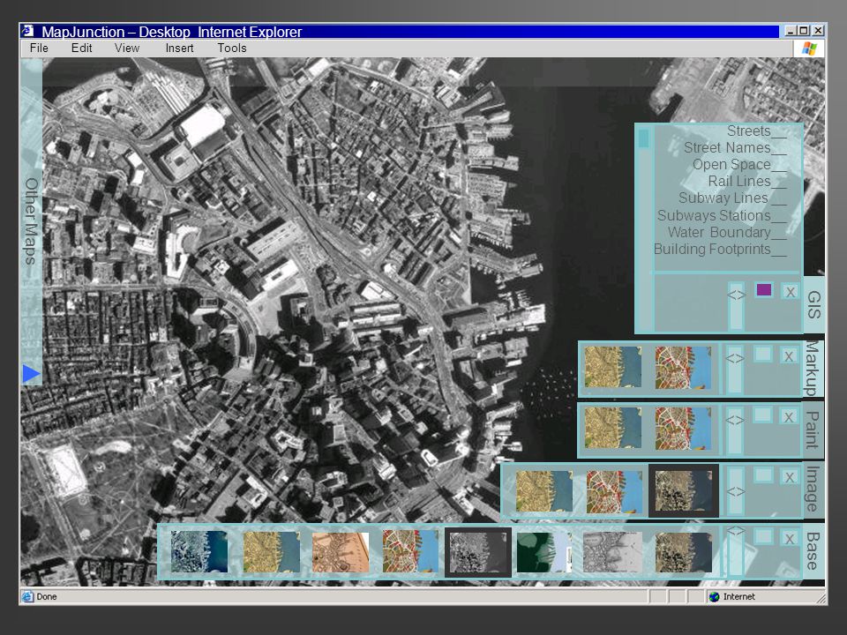Select the Paint side tab
The height and width of the screenshot is (635, 847).
[813, 430]
